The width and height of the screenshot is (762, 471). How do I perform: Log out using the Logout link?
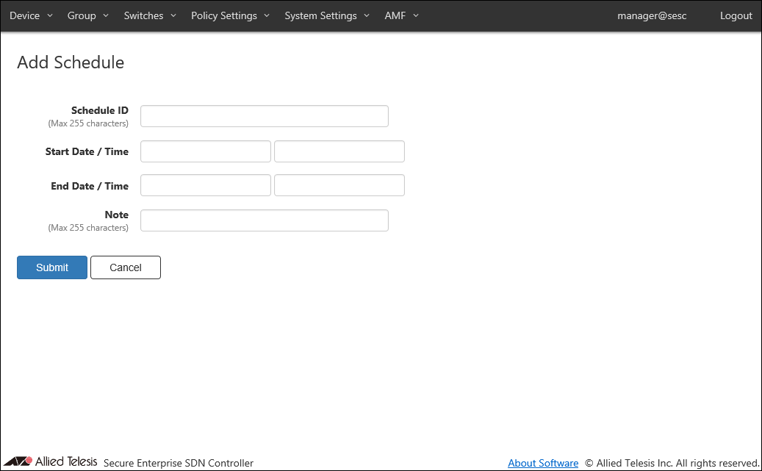coord(736,15)
